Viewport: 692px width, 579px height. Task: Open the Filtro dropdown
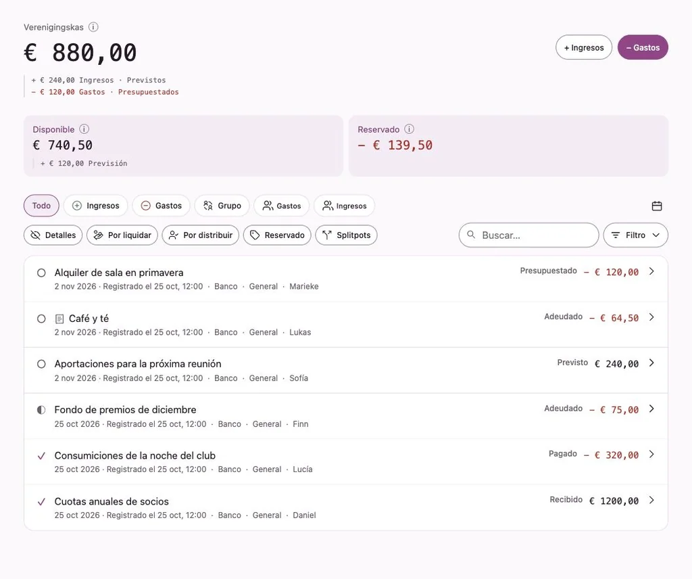[x=635, y=235]
